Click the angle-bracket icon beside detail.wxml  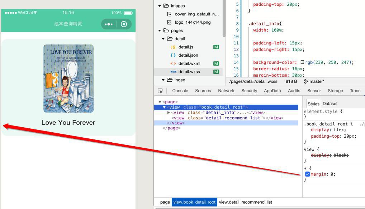click(x=173, y=63)
